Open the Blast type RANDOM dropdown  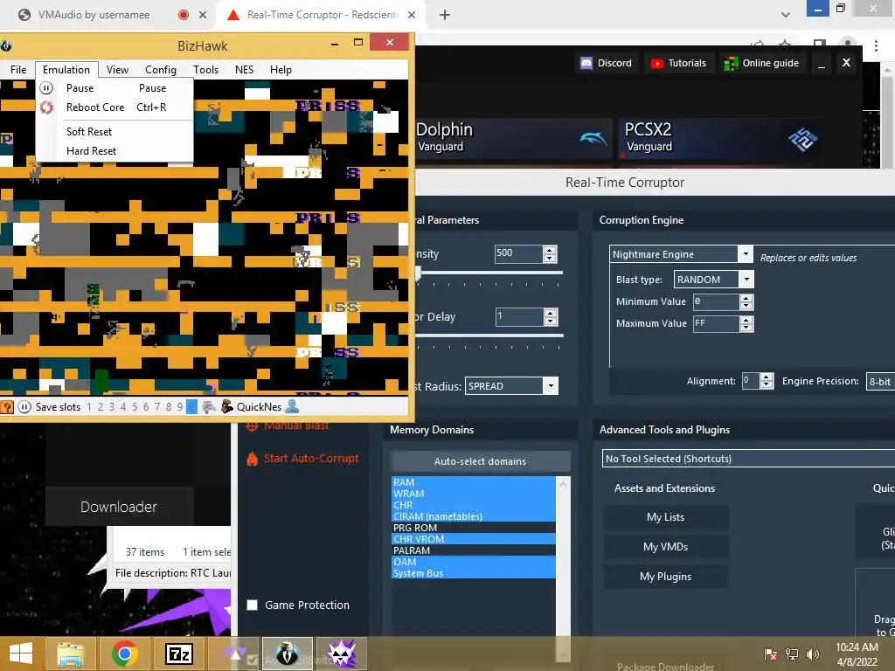click(746, 280)
